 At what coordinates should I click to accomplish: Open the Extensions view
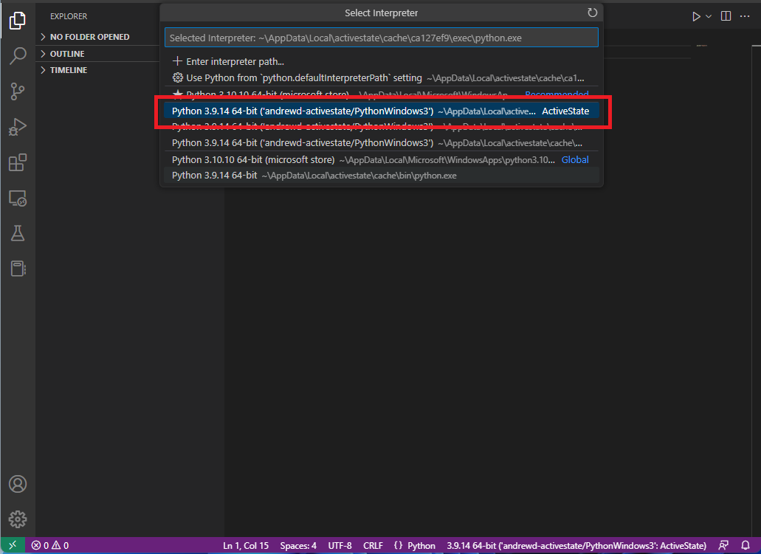[18, 162]
